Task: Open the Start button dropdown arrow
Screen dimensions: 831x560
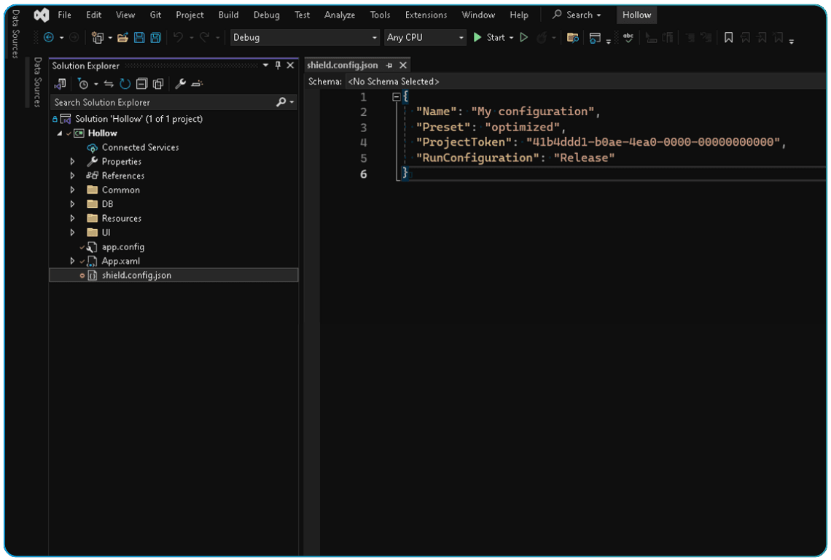Action: click(512, 38)
